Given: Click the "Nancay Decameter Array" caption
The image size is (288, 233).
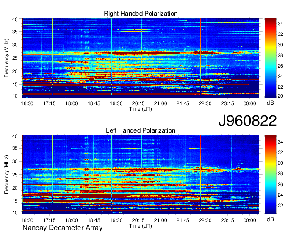Looking at the screenshot, I should tap(62, 228).
